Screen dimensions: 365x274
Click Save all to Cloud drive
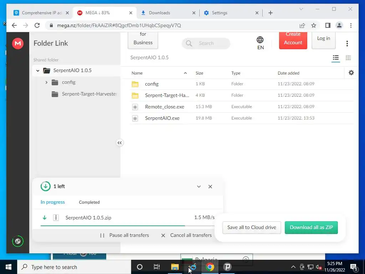252,227
